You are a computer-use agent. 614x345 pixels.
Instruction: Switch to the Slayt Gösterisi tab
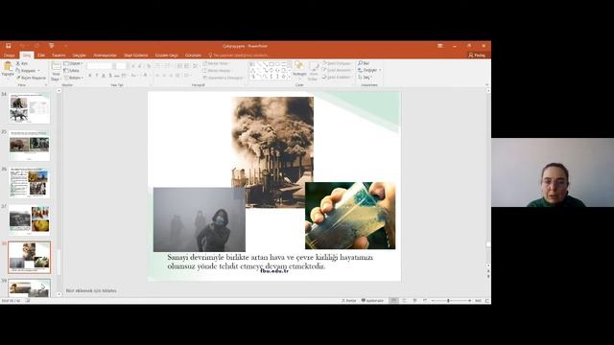[x=136, y=56]
